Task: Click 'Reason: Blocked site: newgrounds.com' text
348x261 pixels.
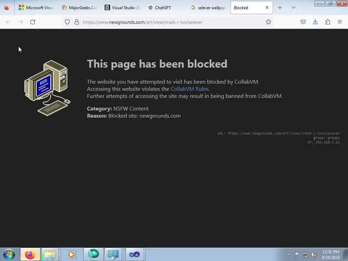Action: [x=134, y=116]
